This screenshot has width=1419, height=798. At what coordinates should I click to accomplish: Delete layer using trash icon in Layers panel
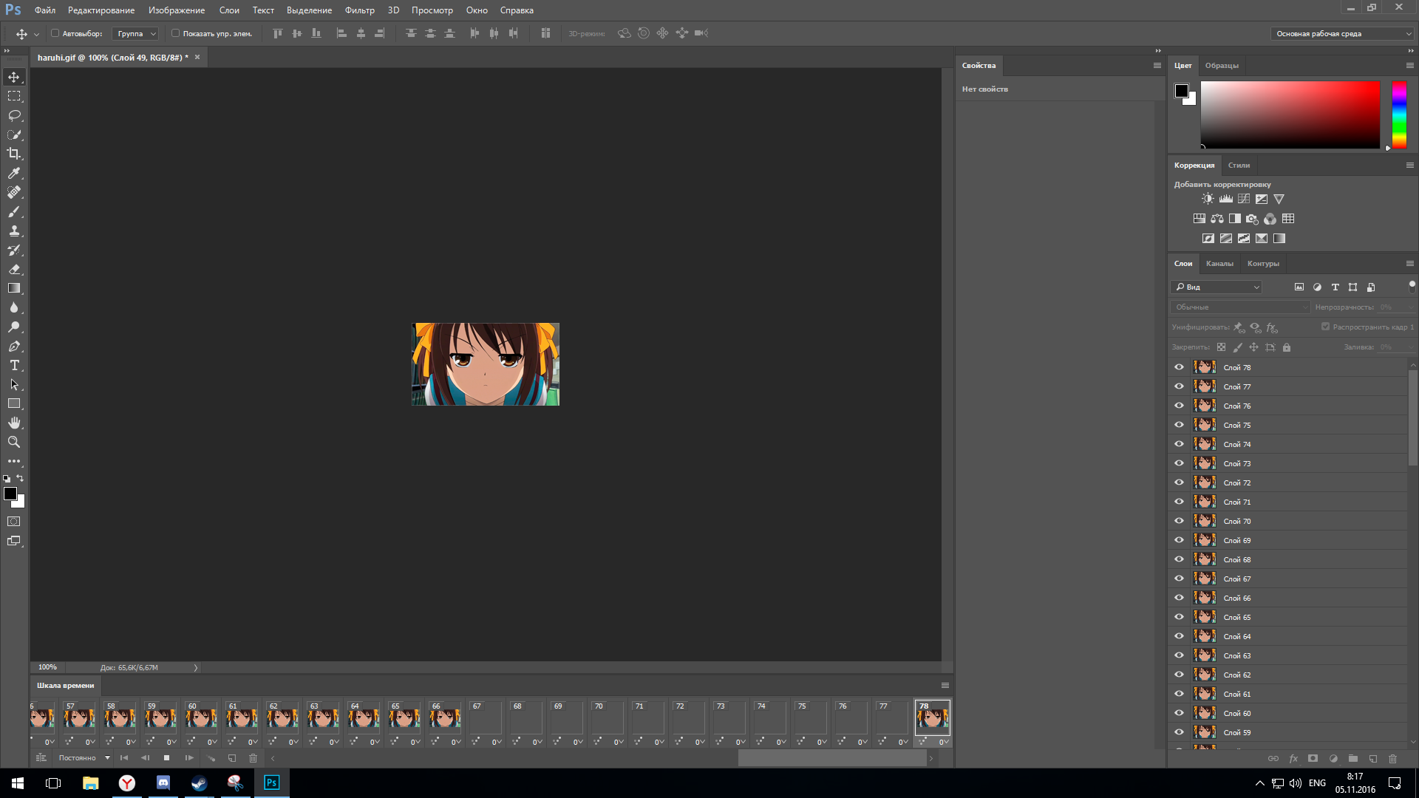1392,758
